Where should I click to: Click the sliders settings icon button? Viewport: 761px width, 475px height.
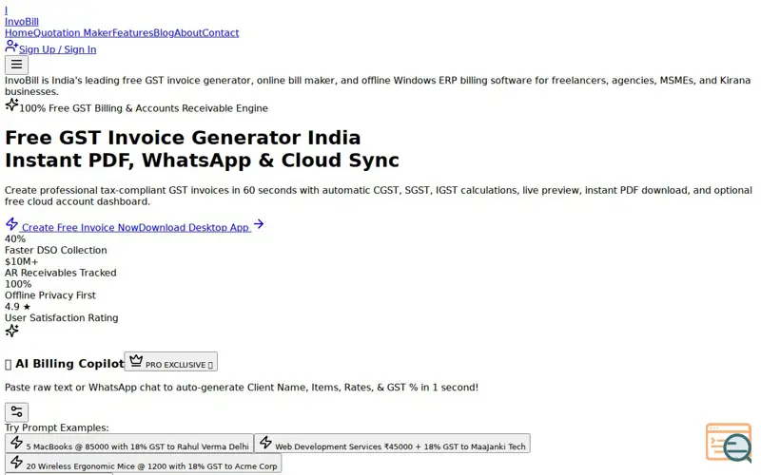(16, 412)
